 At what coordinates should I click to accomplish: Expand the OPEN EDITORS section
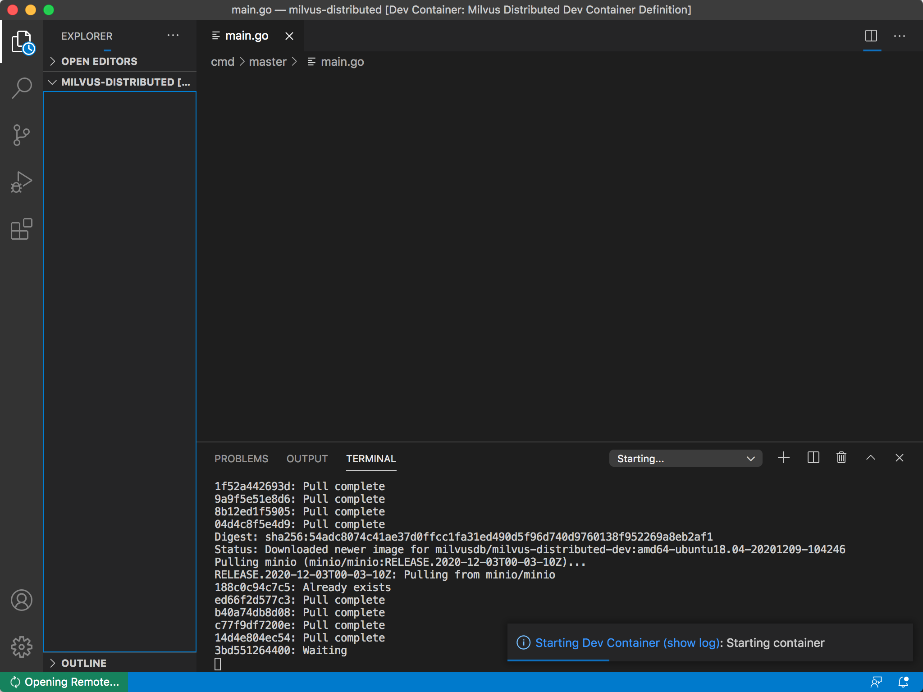tap(99, 61)
